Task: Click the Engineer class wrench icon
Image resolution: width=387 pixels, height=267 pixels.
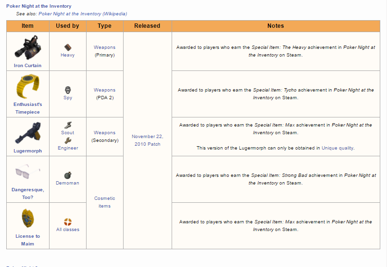Action: tap(68, 140)
